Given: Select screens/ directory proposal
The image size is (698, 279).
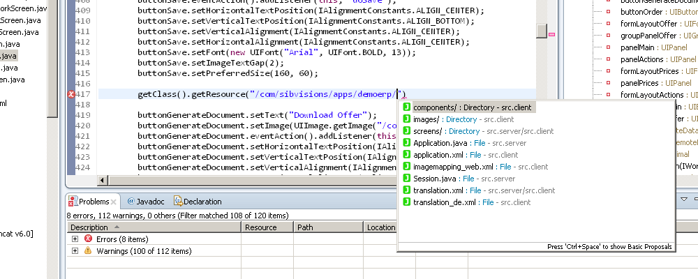Looking at the screenshot, I should click(479, 131).
